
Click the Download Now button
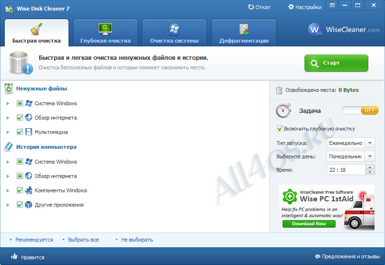(x=309, y=224)
